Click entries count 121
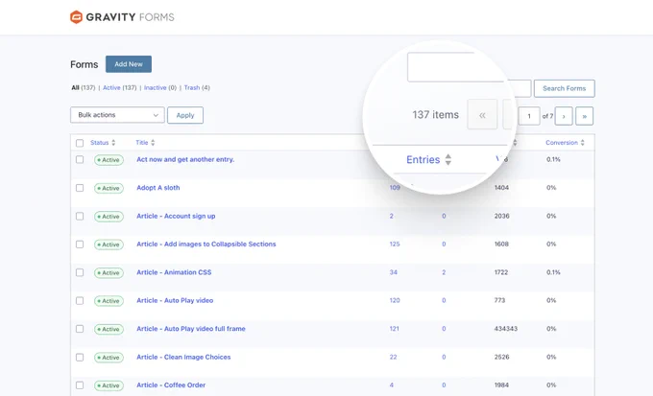The image size is (653, 396). (395, 329)
